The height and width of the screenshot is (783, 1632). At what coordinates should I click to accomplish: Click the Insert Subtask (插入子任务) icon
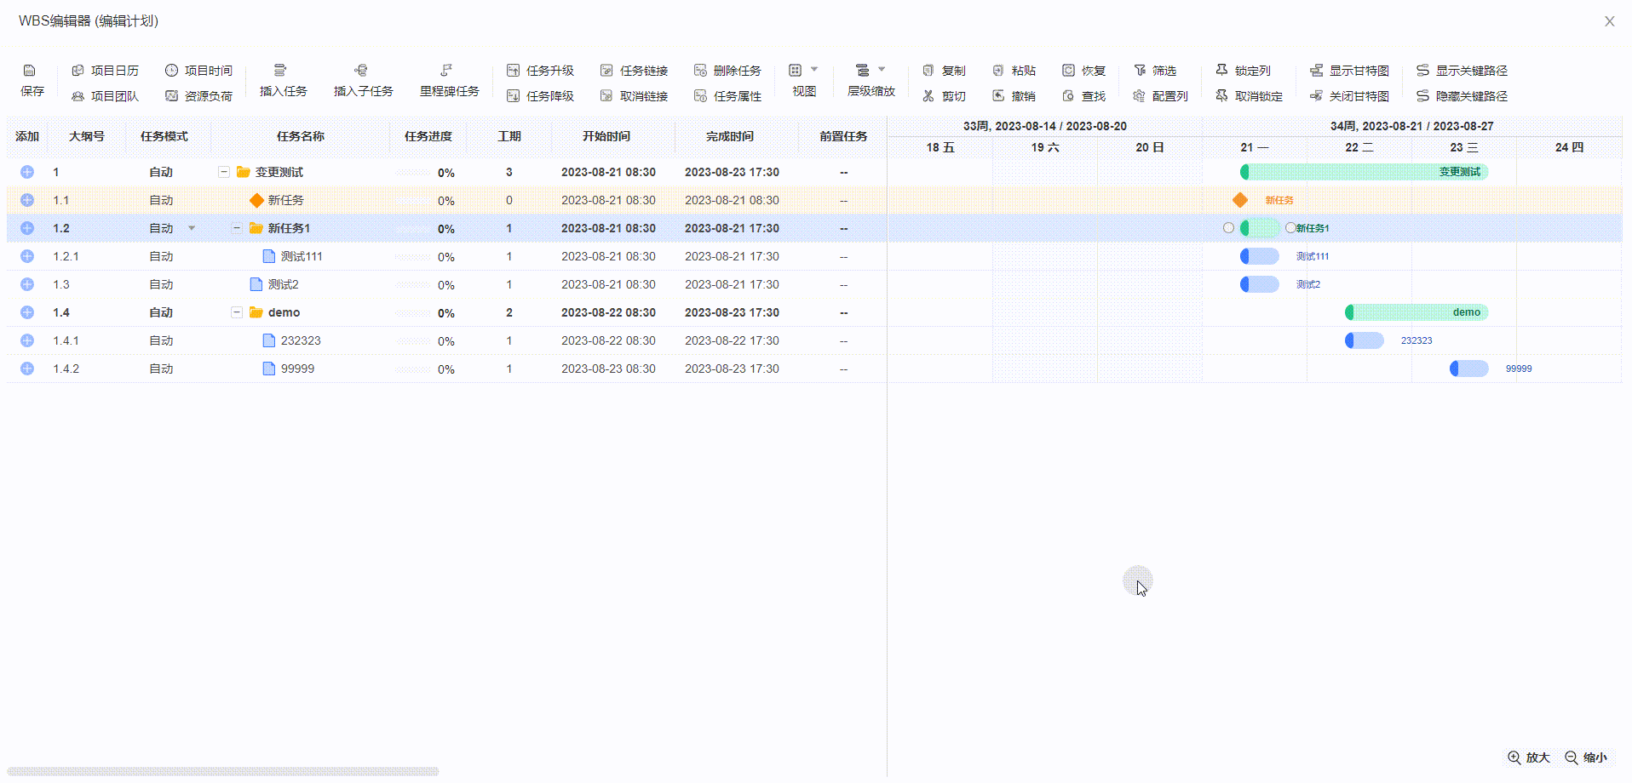tap(361, 71)
